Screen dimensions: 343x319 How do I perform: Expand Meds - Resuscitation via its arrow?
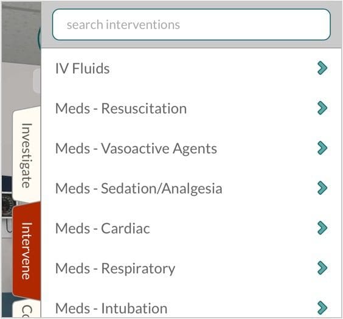322,108
